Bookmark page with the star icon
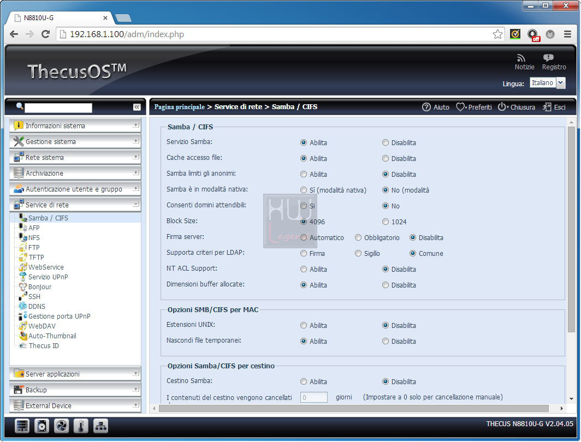Viewport: 581px width, 442px height. point(497,34)
